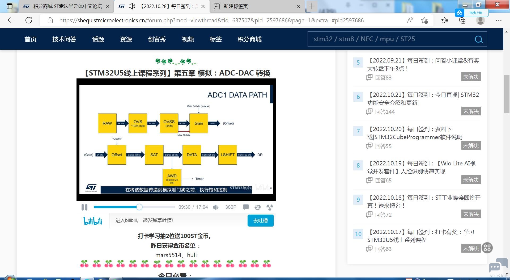510x280 pixels.
Task: Click the Read aloud icon
Action: pyautogui.click(x=410, y=20)
